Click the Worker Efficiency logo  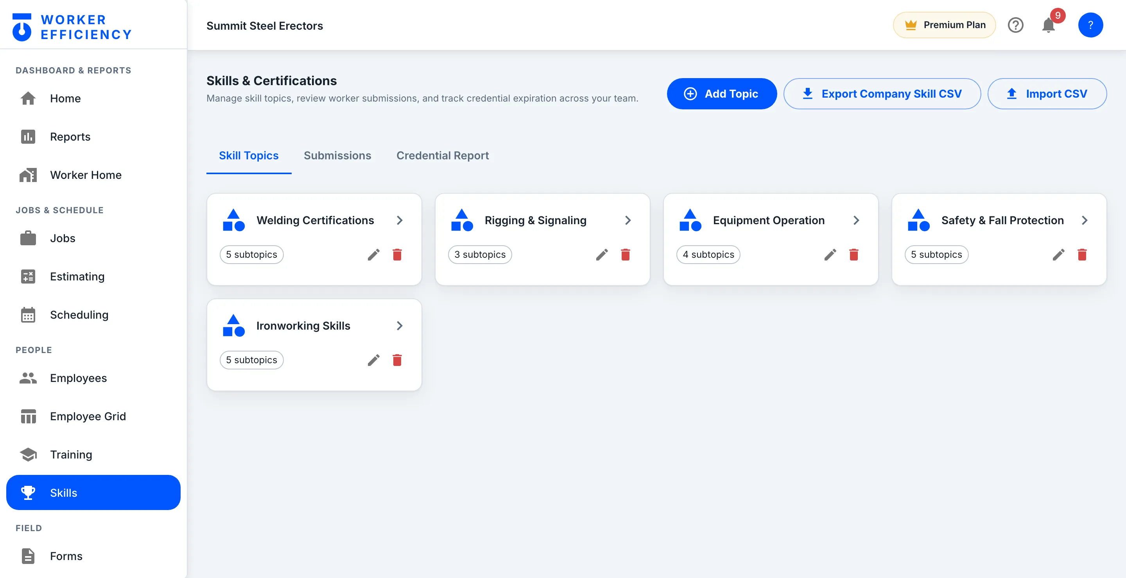click(72, 27)
